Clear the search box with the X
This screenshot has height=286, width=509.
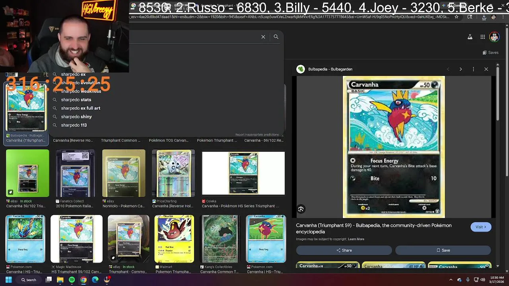pos(263,37)
